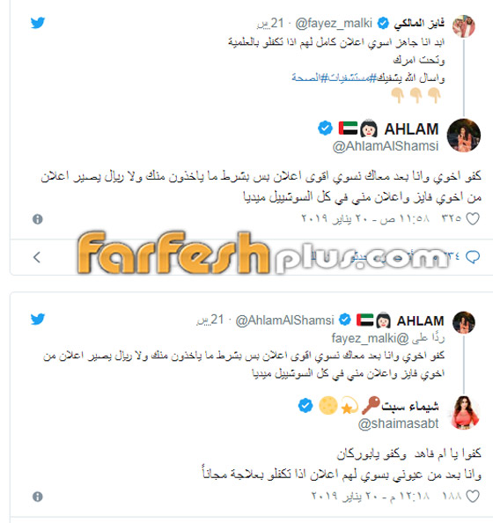The image size is (493, 523).
Task: Click the fayez_malki profile avatar
Action: pos(464,26)
